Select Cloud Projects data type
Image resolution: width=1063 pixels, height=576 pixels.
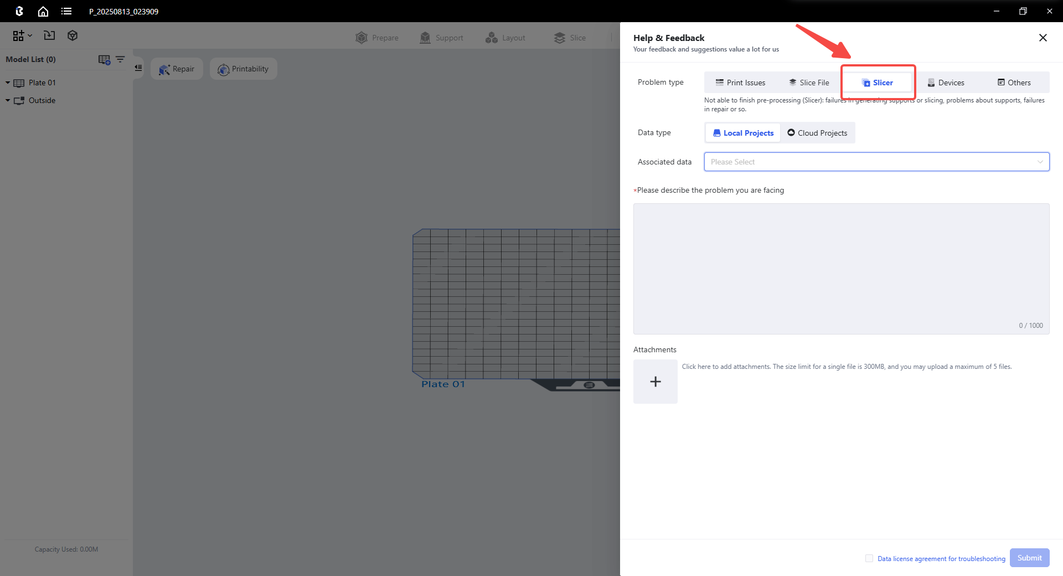pos(817,133)
